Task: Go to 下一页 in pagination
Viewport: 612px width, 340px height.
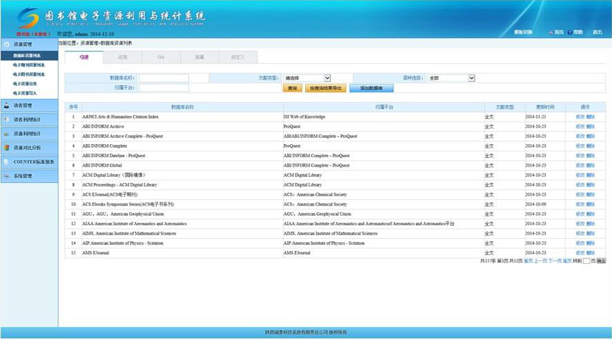Action: [x=554, y=260]
